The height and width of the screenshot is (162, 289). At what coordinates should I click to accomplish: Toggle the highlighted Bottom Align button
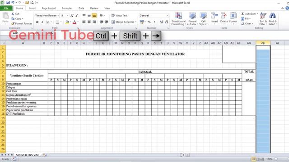pyautogui.click(x=94, y=16)
